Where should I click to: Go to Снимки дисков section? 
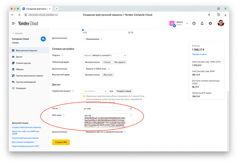pos(23,63)
